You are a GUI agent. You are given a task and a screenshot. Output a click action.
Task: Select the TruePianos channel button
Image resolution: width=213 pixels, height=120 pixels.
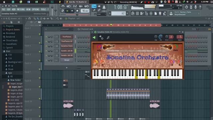pos(67,37)
